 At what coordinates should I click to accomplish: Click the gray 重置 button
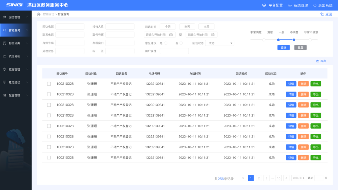300,47
